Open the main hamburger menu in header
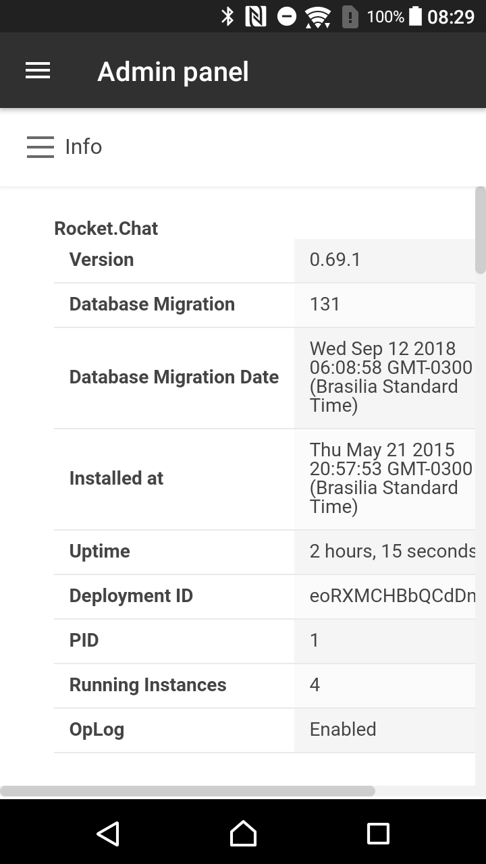The width and height of the screenshot is (486, 864). pos(38,71)
